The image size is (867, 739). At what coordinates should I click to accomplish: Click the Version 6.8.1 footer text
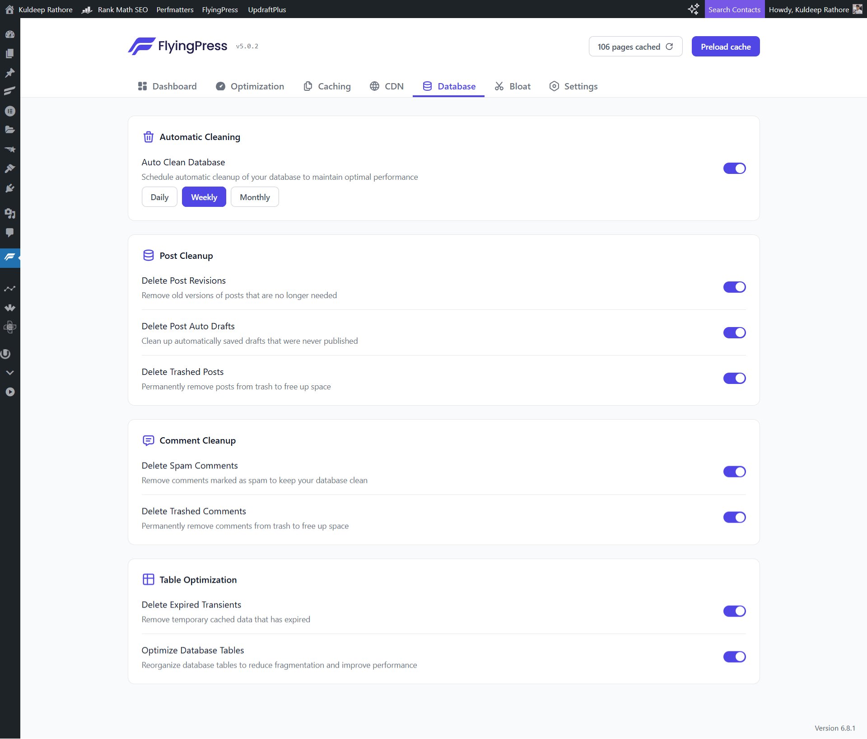[835, 728]
